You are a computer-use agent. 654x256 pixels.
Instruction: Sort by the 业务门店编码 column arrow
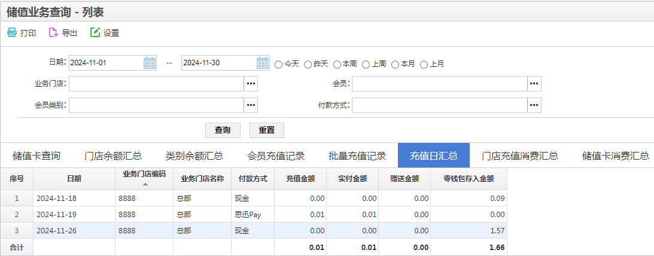(x=145, y=184)
